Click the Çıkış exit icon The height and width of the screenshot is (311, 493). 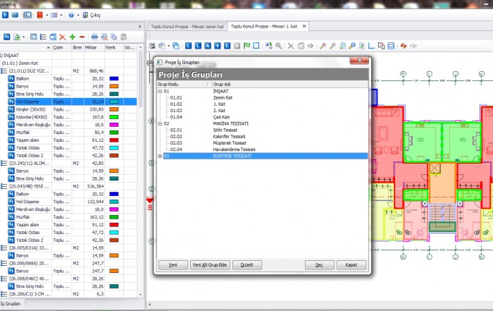click(87, 14)
